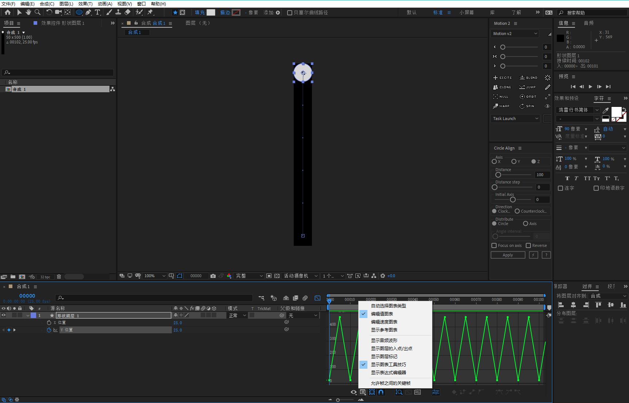Click the ORBIT tool in Motion 2
This screenshot has width=629, height=403.
[528, 97]
